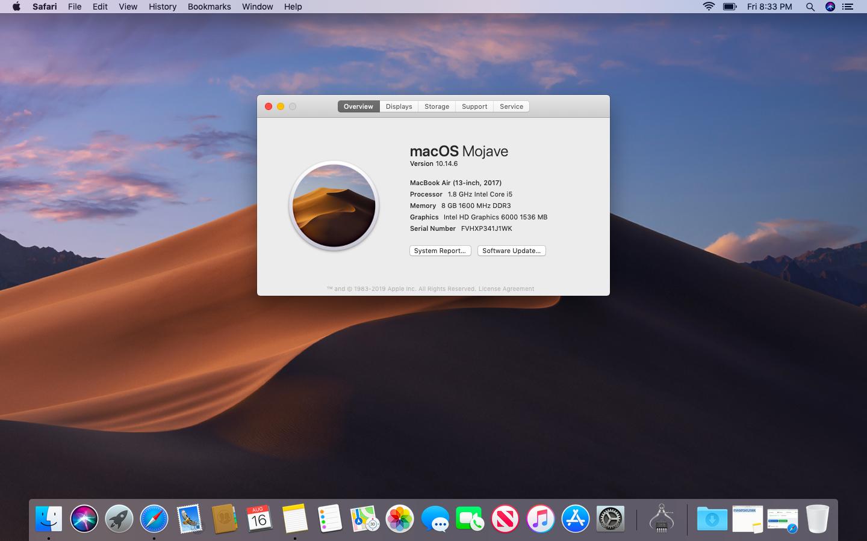Open the History menu
Screen dimensions: 867x541
pyautogui.click(x=163, y=7)
